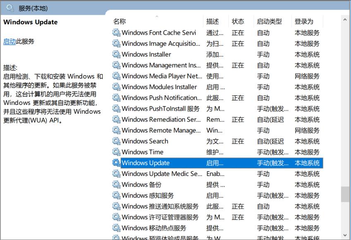Click the vertical scrollbar thumb
Viewport: 351px width, 240px height.
[345, 195]
